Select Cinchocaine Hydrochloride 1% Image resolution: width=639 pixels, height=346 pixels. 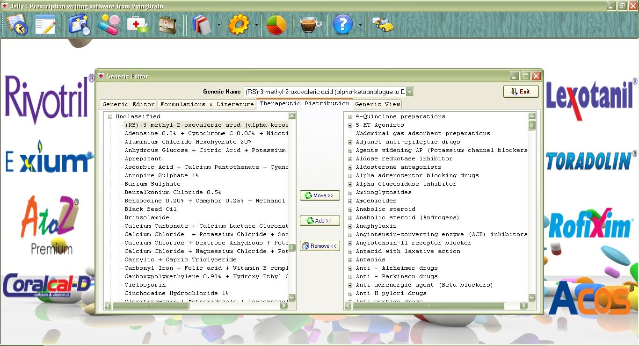point(176,293)
